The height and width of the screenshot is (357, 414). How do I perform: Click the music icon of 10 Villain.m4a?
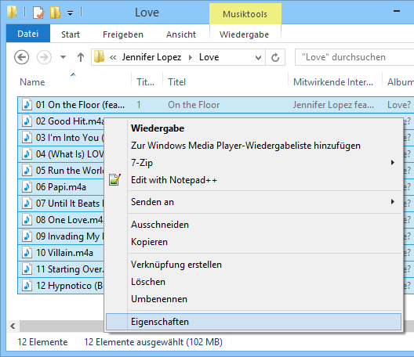27,253
